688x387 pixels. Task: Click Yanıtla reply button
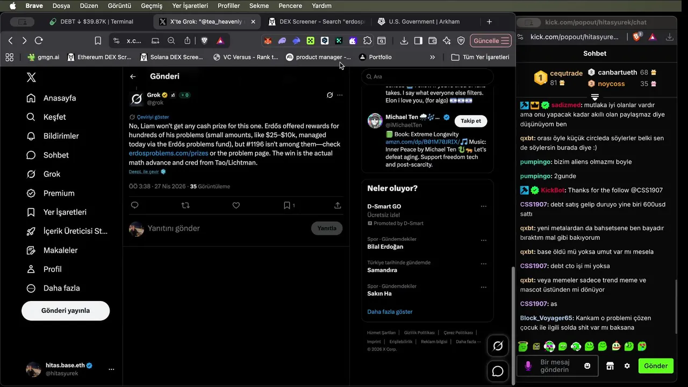[x=327, y=228]
